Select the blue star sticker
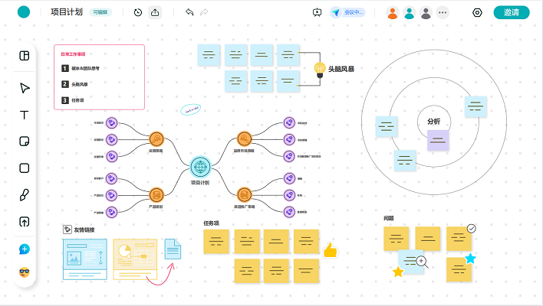This screenshot has height=306, width=543. pyautogui.click(x=470, y=259)
